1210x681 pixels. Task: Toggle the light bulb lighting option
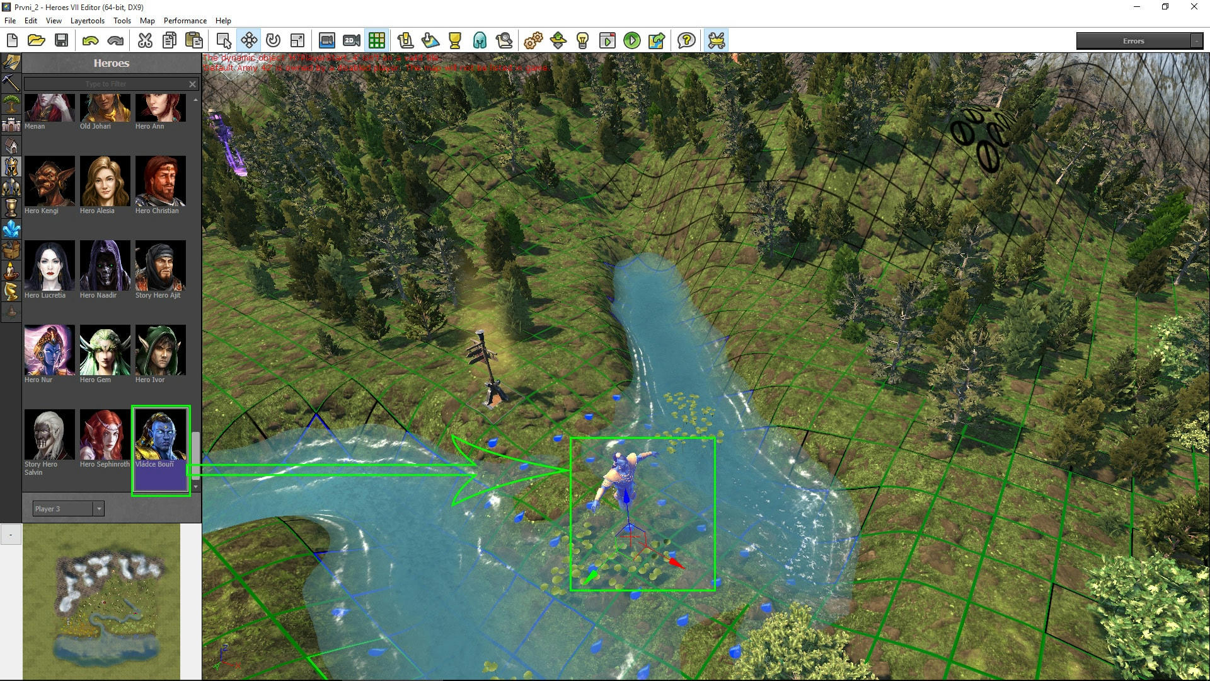pyautogui.click(x=583, y=41)
